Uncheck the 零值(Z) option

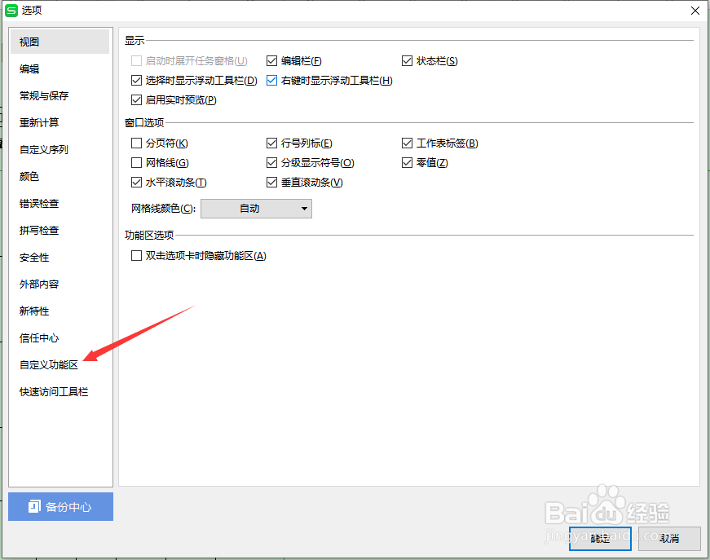(x=407, y=162)
